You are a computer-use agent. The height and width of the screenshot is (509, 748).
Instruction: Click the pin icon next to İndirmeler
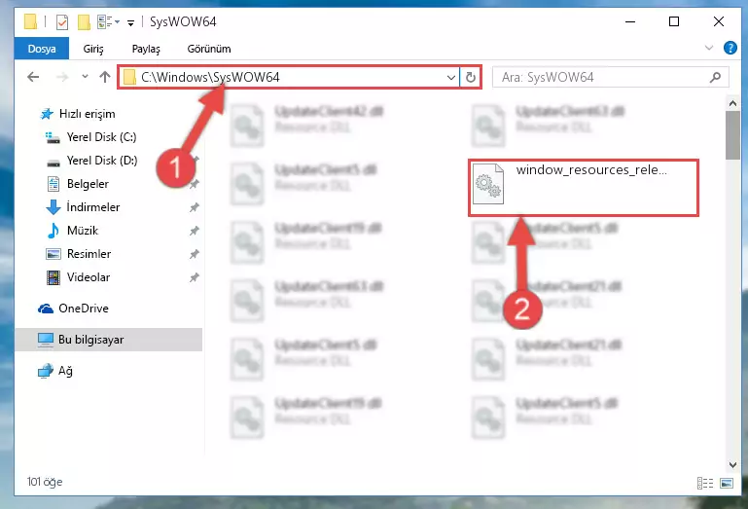pos(195,207)
